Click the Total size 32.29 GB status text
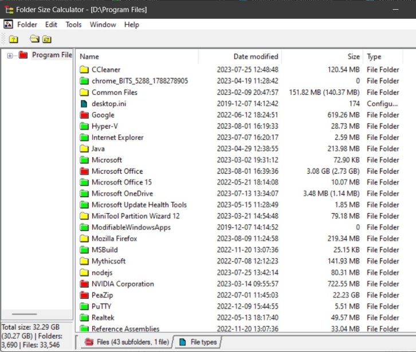This screenshot has width=416, height=352. point(30,327)
